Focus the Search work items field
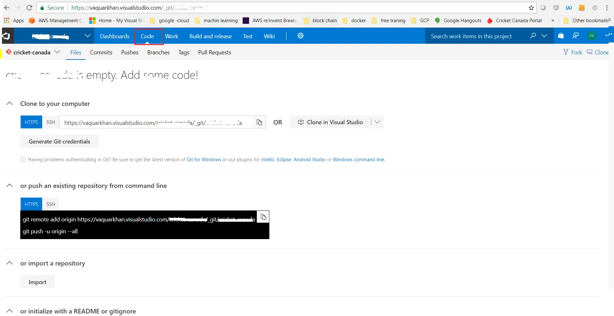Screen dimensions: 614x316 (x=477, y=36)
